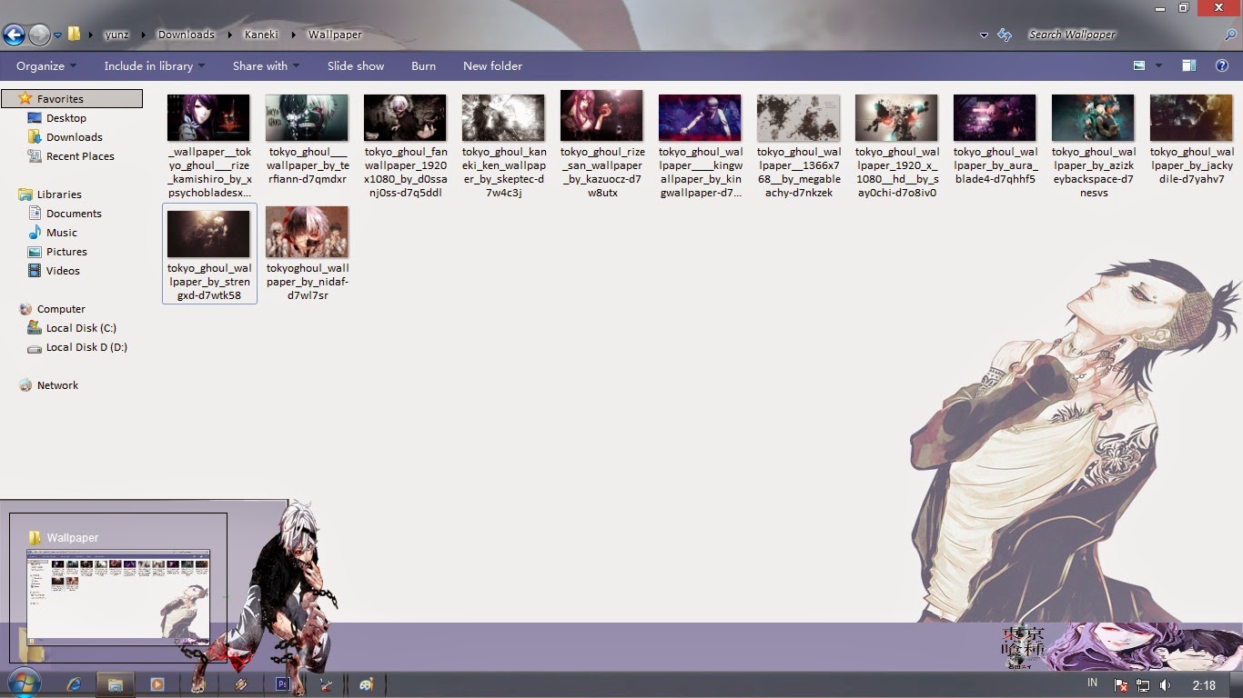Open Documents library
1243x698 pixels.
(x=74, y=214)
